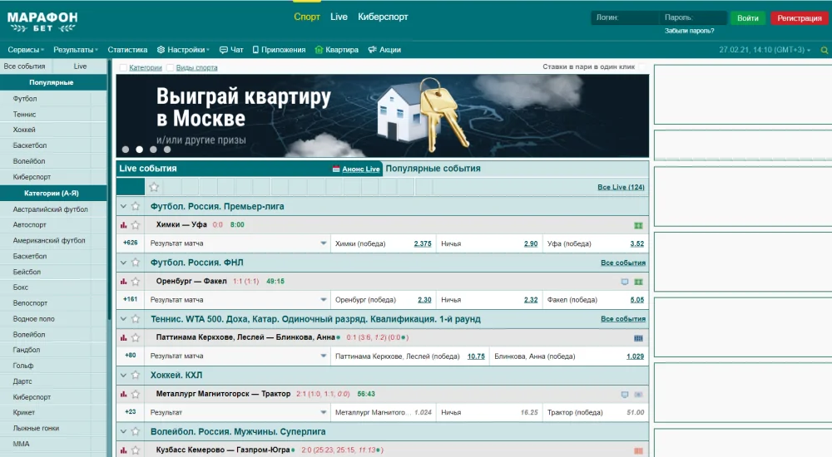The height and width of the screenshot is (457, 832).
Task: Focus the Пароль input field
Action: click(x=693, y=17)
